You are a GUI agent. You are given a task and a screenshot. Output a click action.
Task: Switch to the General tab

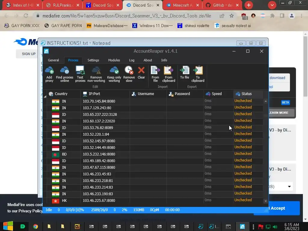coord(54,60)
